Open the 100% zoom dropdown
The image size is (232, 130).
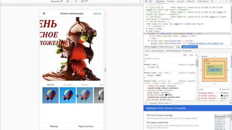84,1
